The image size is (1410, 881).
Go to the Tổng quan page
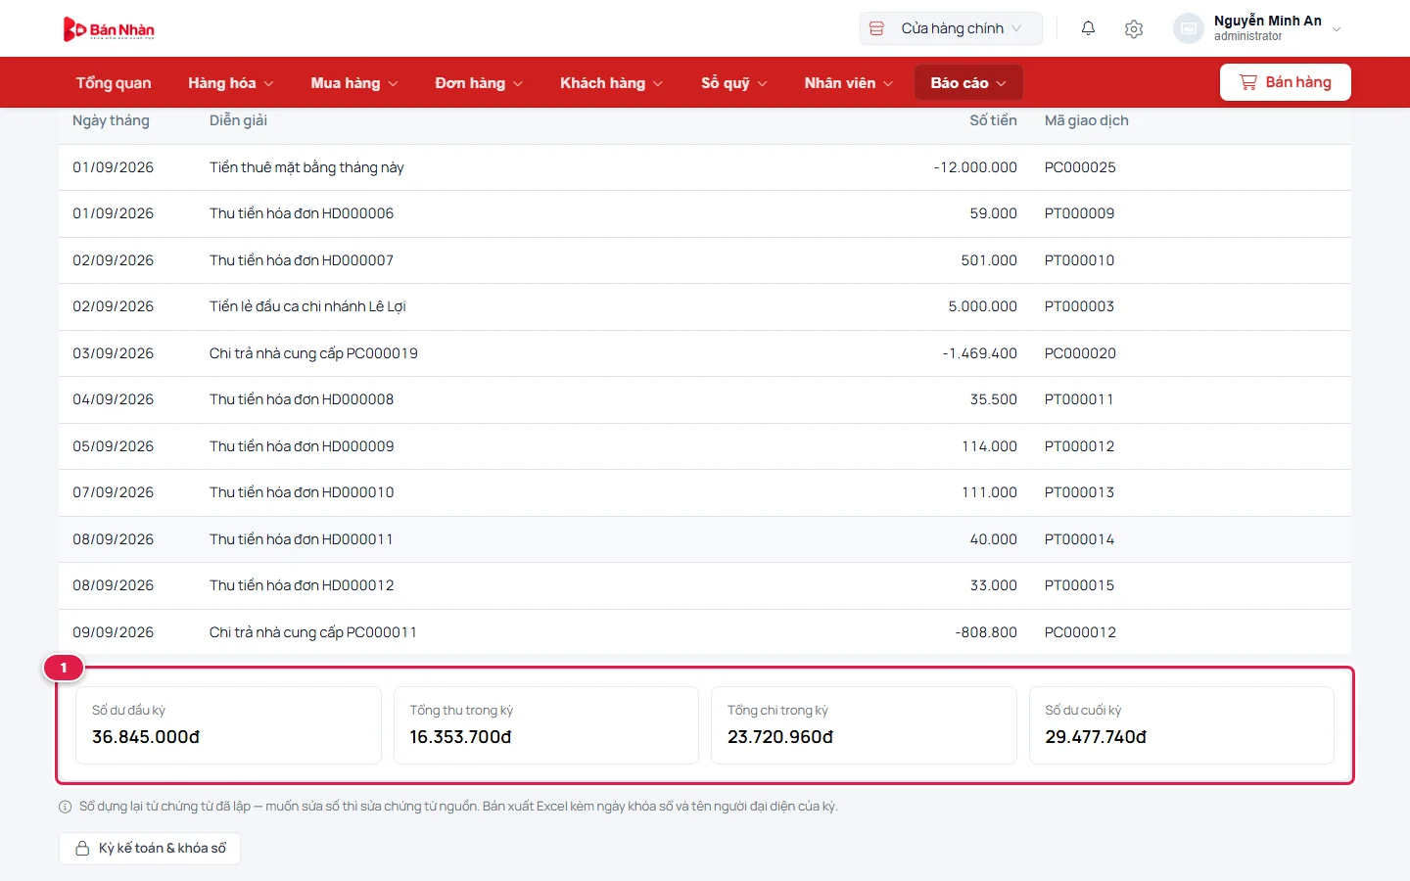114,83
